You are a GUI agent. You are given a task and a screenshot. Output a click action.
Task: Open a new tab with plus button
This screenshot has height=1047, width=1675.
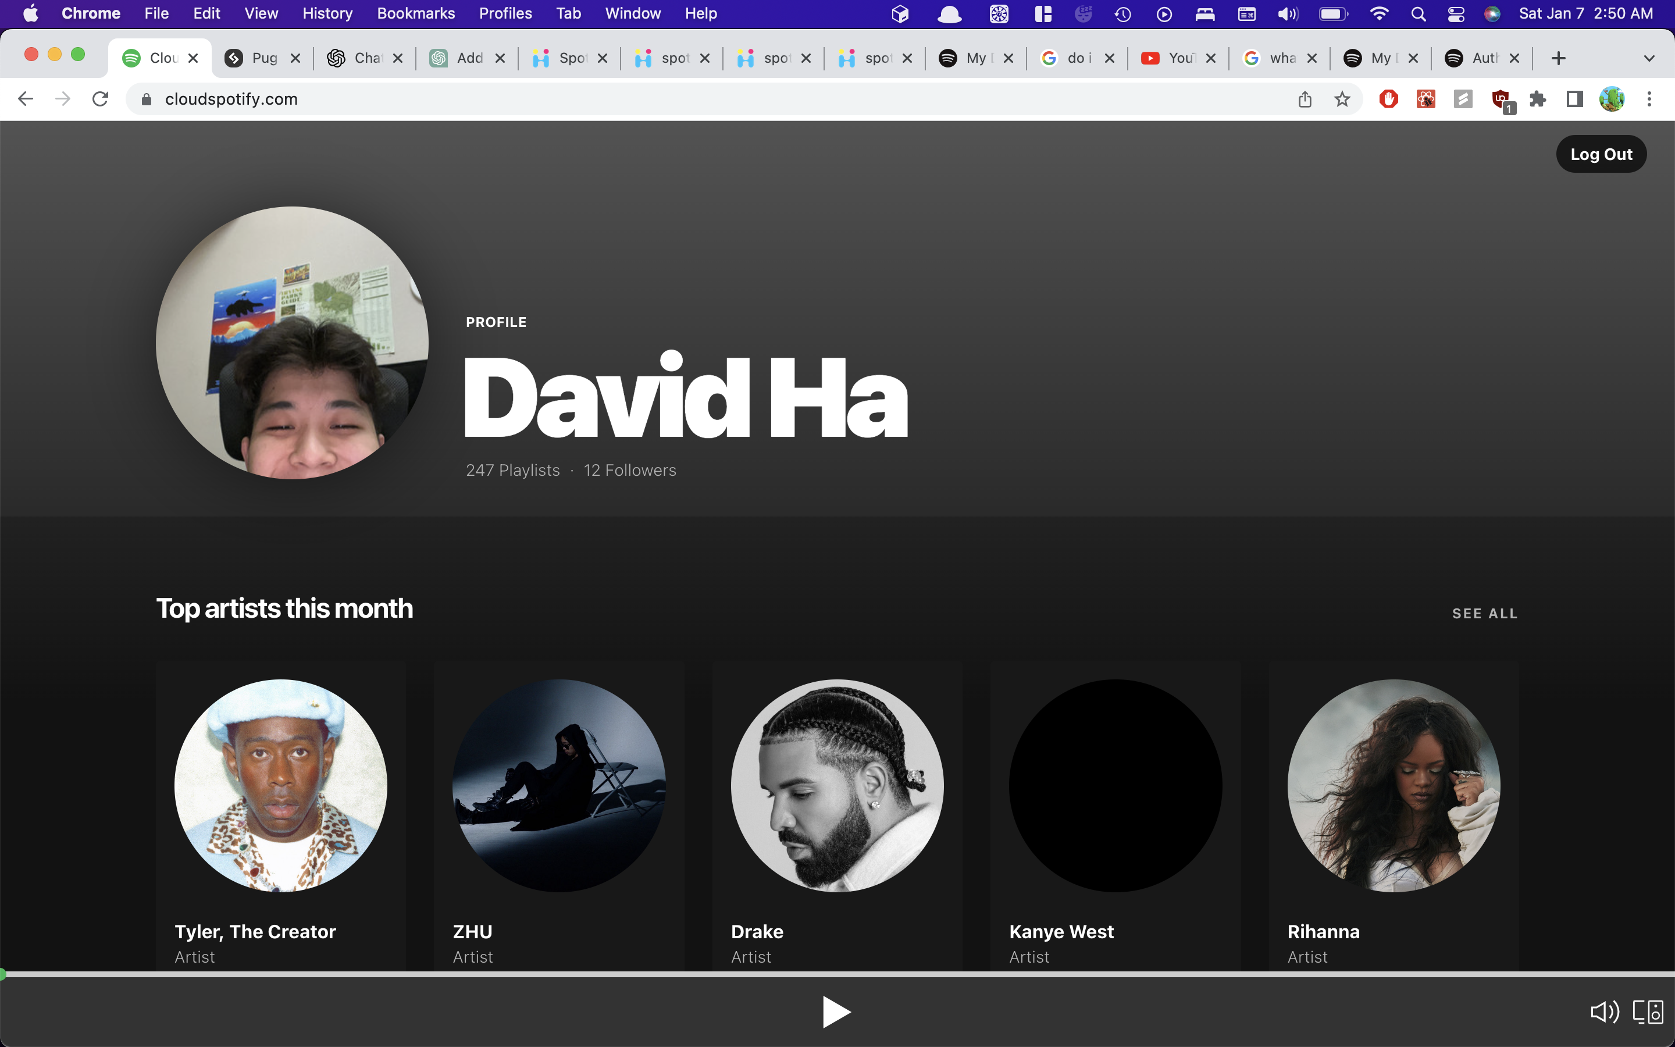point(1558,58)
